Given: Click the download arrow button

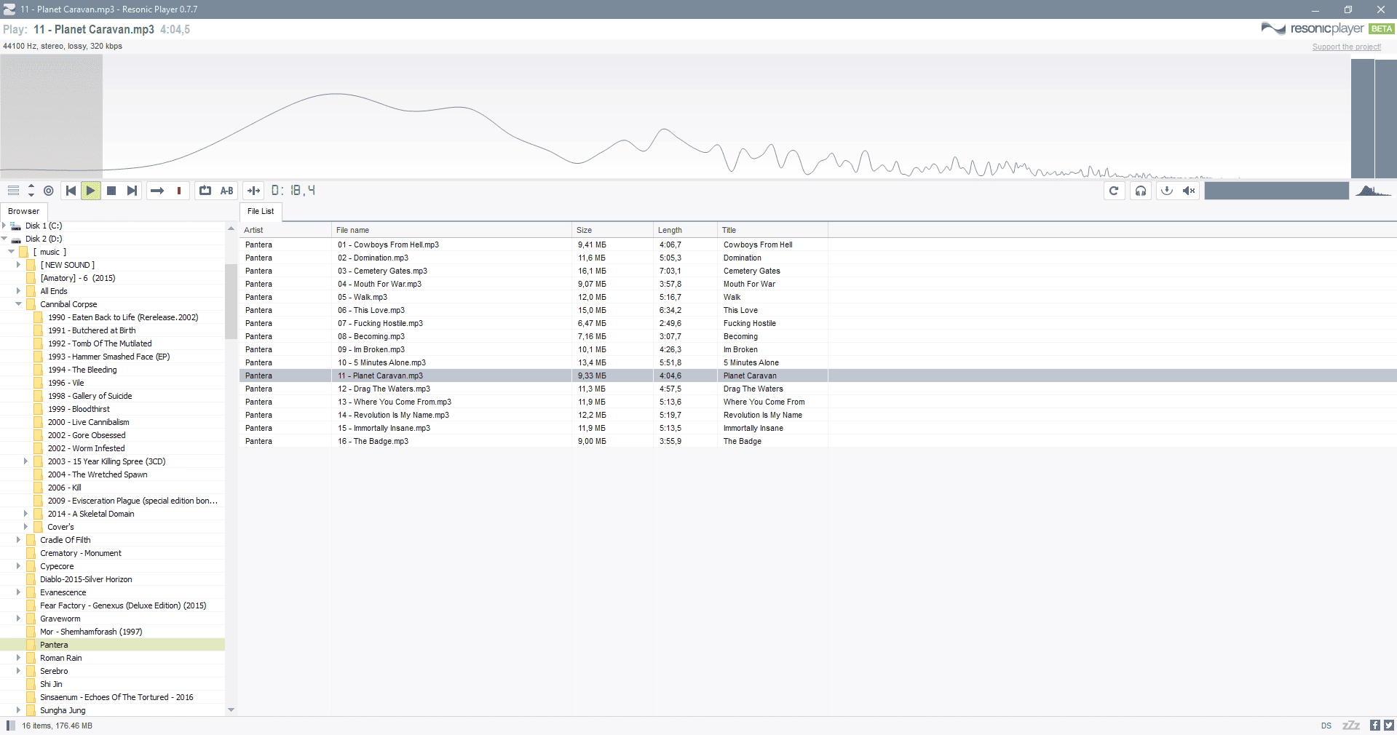Looking at the screenshot, I should click(x=1167, y=191).
